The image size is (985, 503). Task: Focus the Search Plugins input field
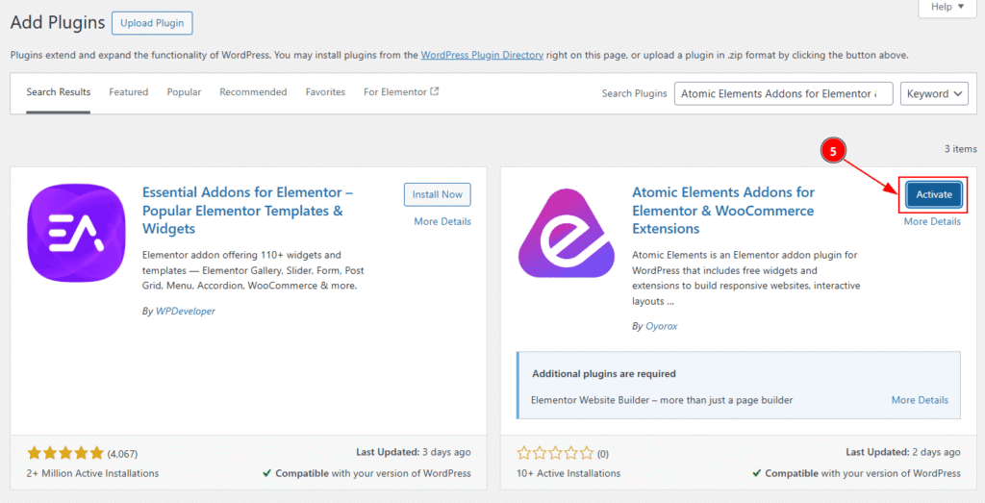783,93
